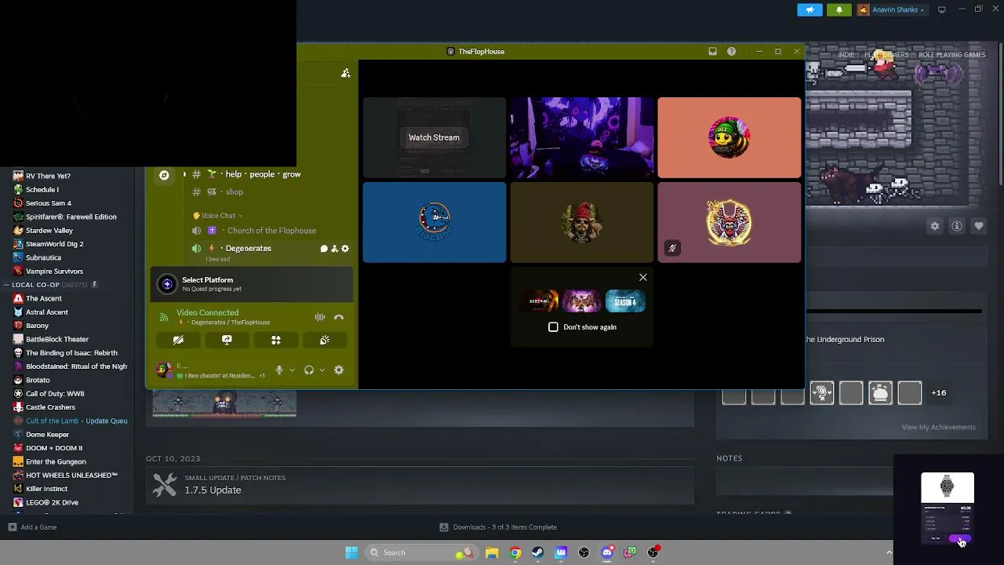
Task: Click the Discord inbox icon in title bar
Action: point(712,52)
